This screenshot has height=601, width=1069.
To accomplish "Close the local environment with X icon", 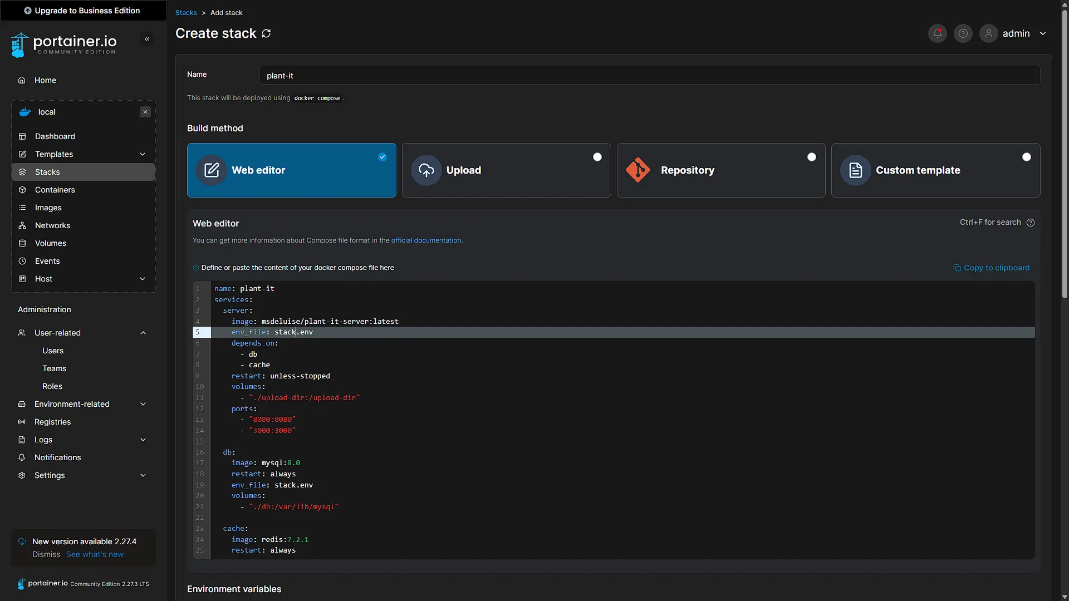I will tap(145, 112).
